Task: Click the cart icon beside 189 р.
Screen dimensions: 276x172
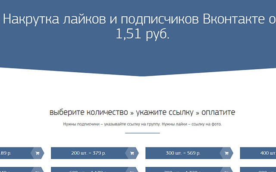Action: click(38, 153)
